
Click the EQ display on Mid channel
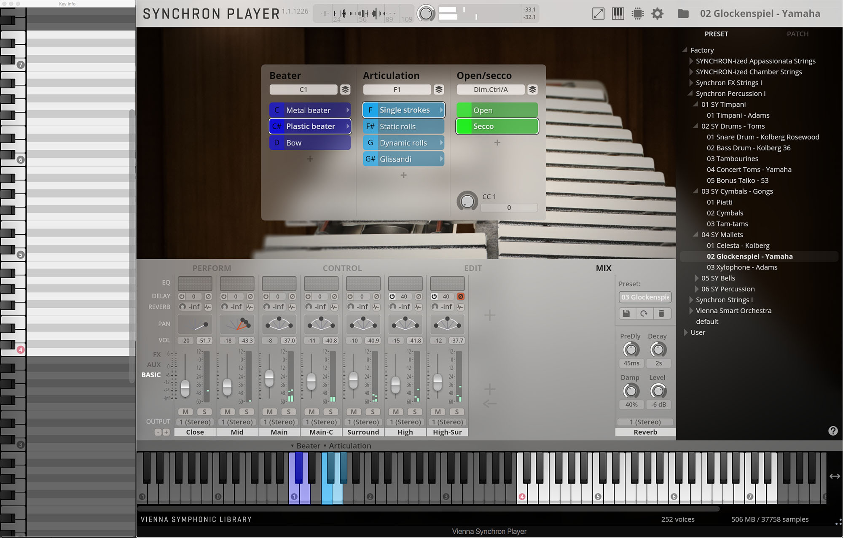pyautogui.click(x=237, y=283)
